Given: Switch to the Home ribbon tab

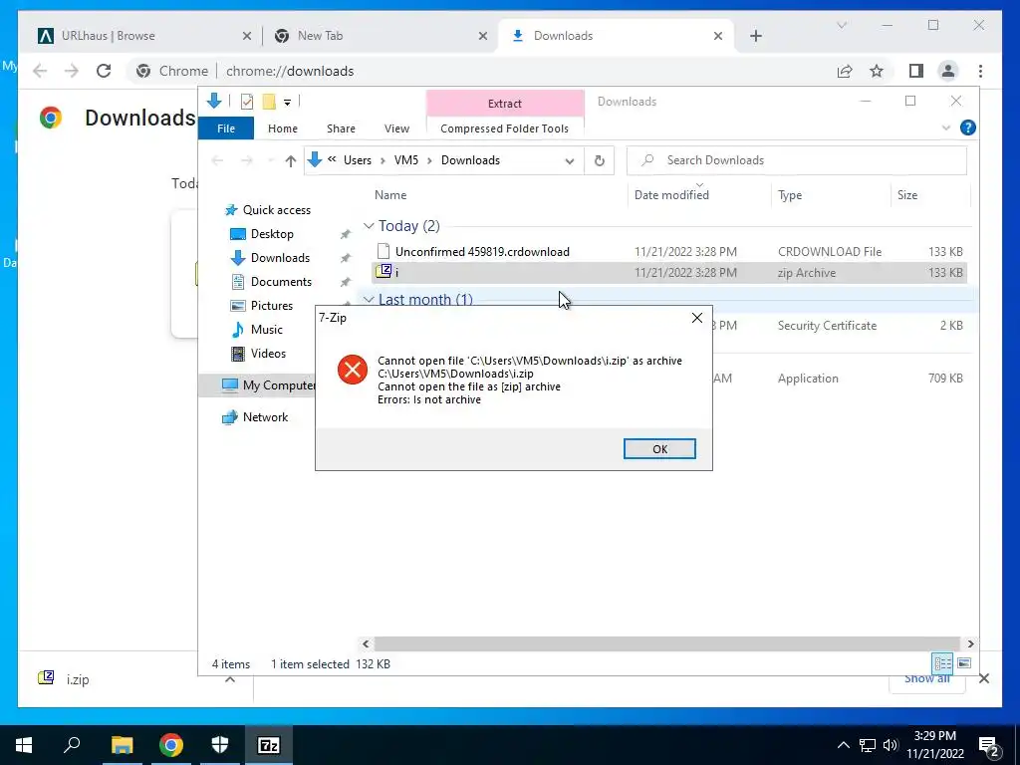Looking at the screenshot, I should [x=282, y=128].
